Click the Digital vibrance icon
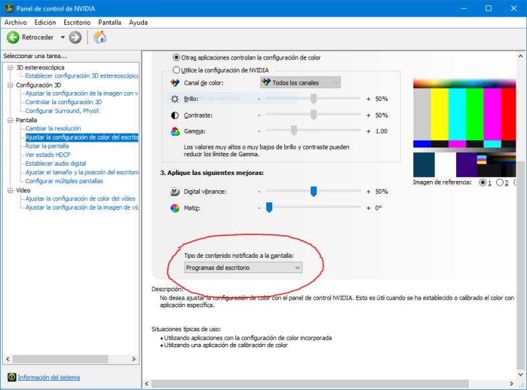The width and height of the screenshot is (527, 390). [175, 191]
